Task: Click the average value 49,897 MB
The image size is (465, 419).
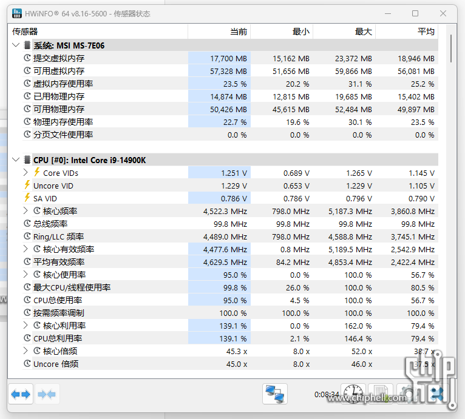Action: (x=416, y=109)
